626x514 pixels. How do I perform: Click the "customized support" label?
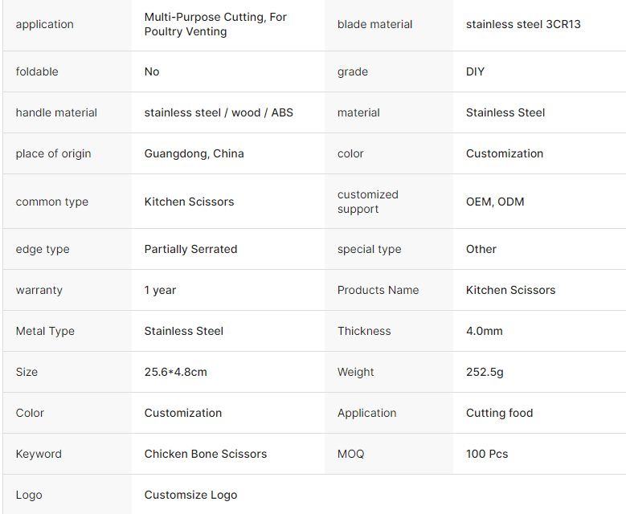(367, 202)
